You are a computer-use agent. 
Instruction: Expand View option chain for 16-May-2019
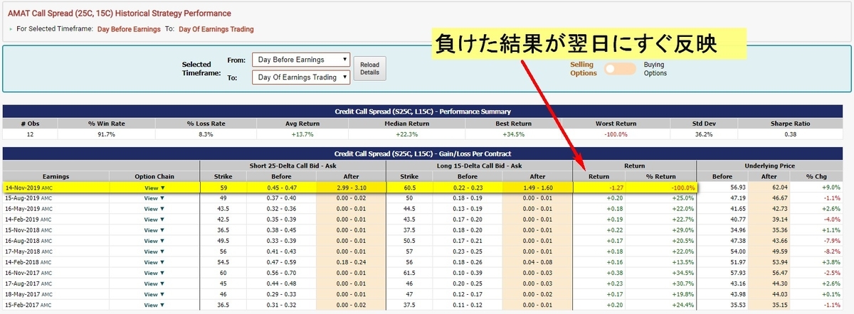click(154, 208)
